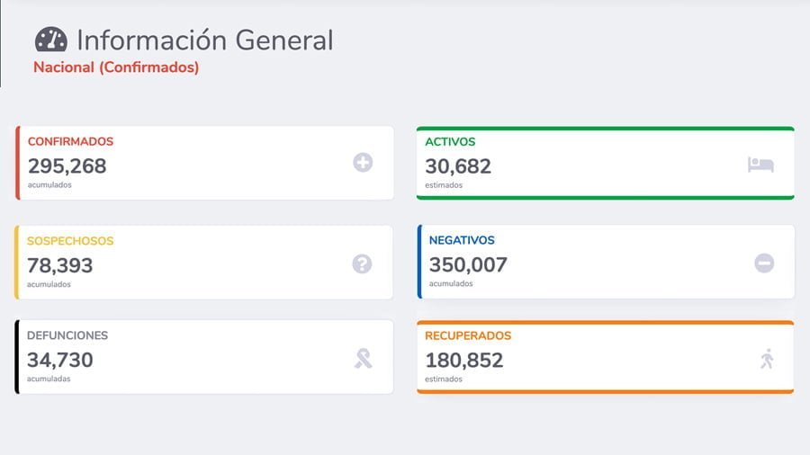Click the bed icon on Activos card

tap(760, 165)
